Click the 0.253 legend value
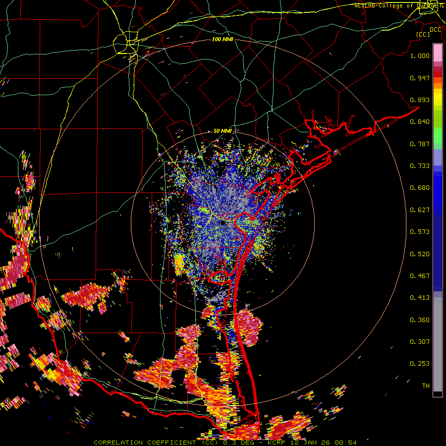446x446 pixels. [x=420, y=364]
